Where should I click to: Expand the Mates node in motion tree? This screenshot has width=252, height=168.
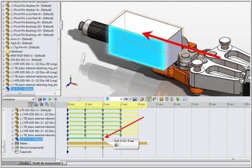coord(13,143)
